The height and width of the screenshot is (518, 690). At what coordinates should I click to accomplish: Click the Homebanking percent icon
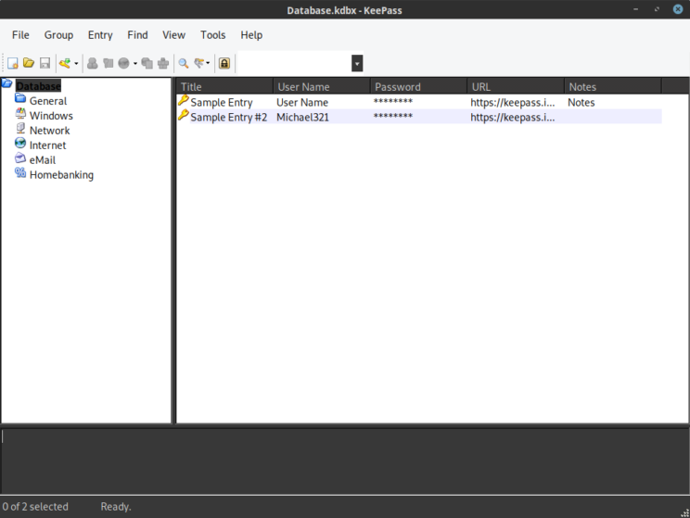coord(20,172)
